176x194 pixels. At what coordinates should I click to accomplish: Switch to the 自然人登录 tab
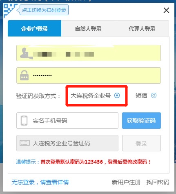click(x=88, y=28)
